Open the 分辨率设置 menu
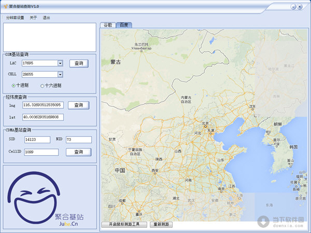 pos(15,17)
